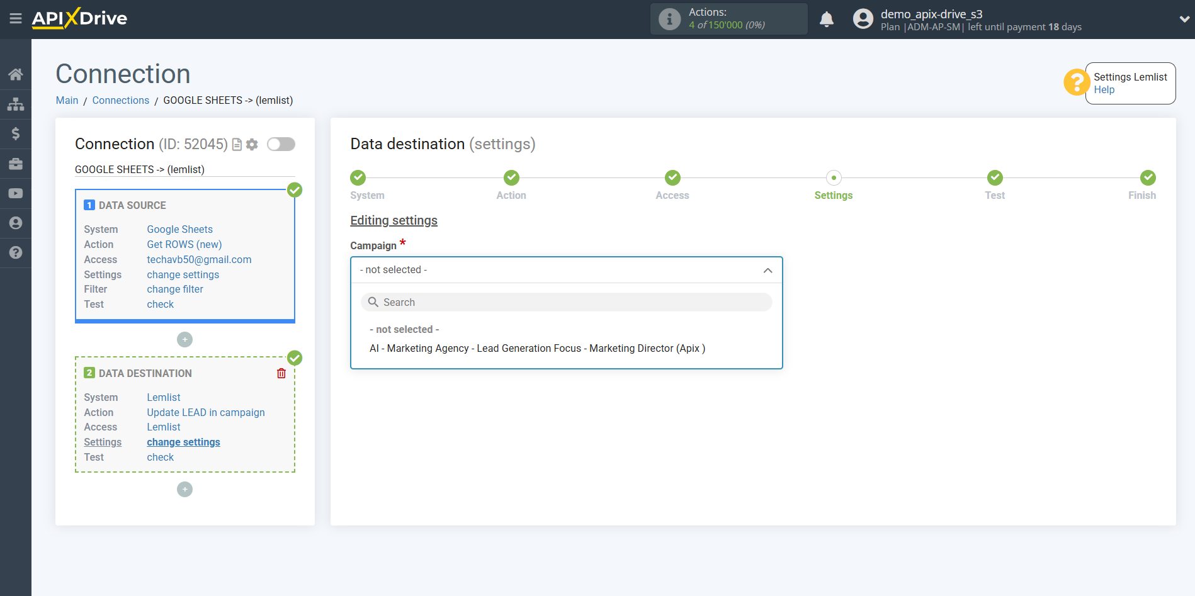This screenshot has width=1195, height=596.
Task: Add a block after Data Destination
Action: (x=184, y=490)
